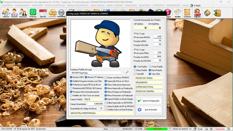Click the Campo Padrão FRETE field
Image resolution: width=233 pixels, height=131 pixels.
click(x=93, y=99)
